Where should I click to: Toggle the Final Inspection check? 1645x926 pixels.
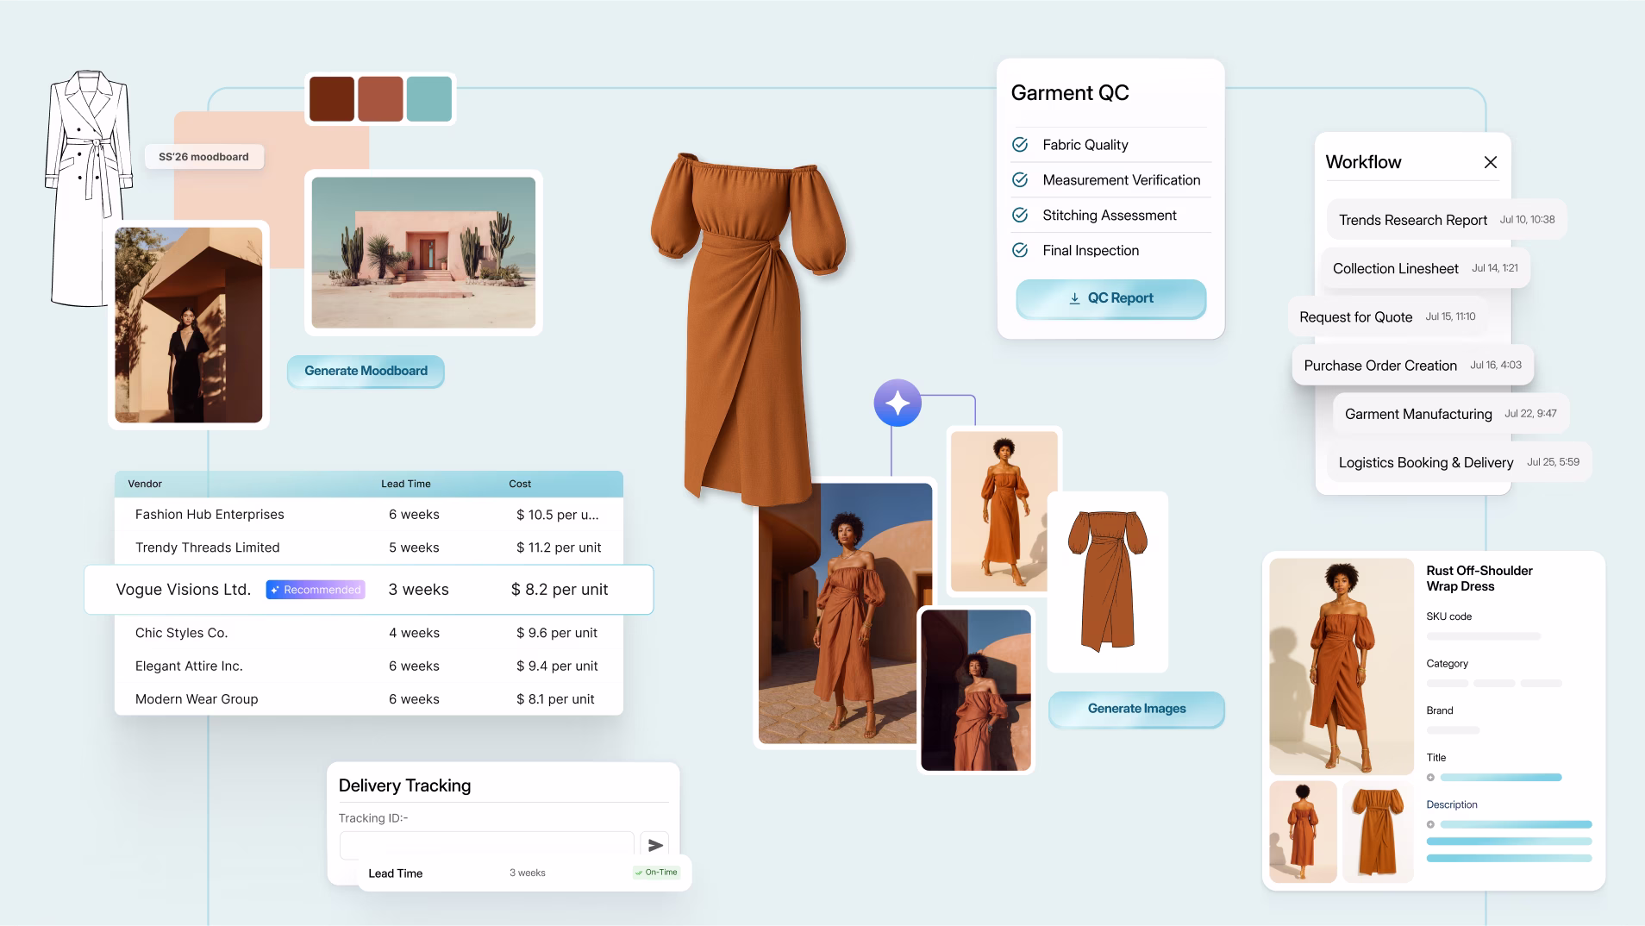point(1020,250)
